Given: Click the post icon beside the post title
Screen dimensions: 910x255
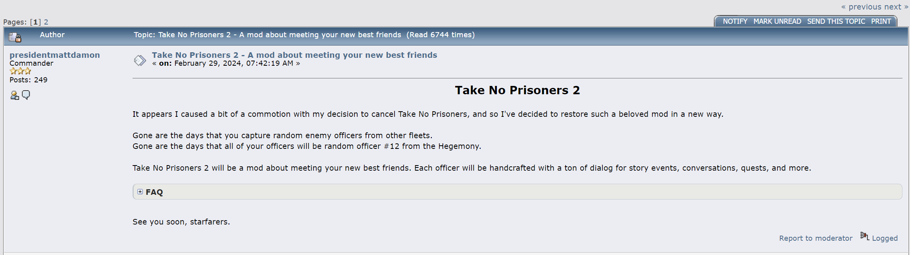Looking at the screenshot, I should tap(140, 60).
